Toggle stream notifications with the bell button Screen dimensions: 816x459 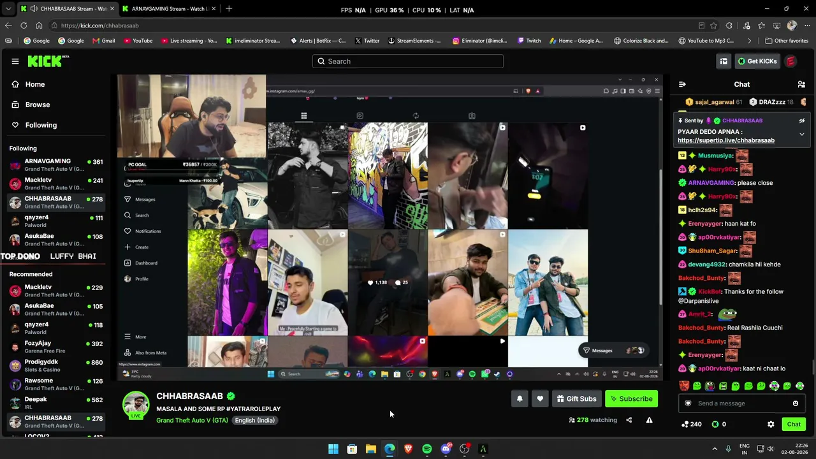pyautogui.click(x=520, y=399)
